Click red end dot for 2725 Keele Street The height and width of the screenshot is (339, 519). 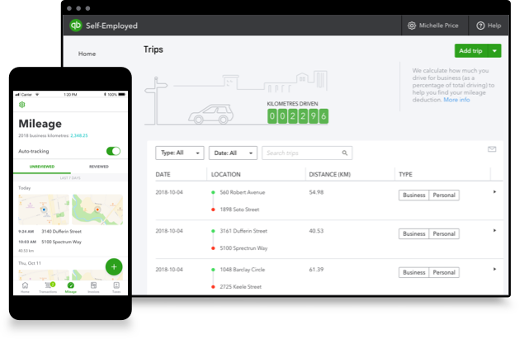tap(213, 287)
